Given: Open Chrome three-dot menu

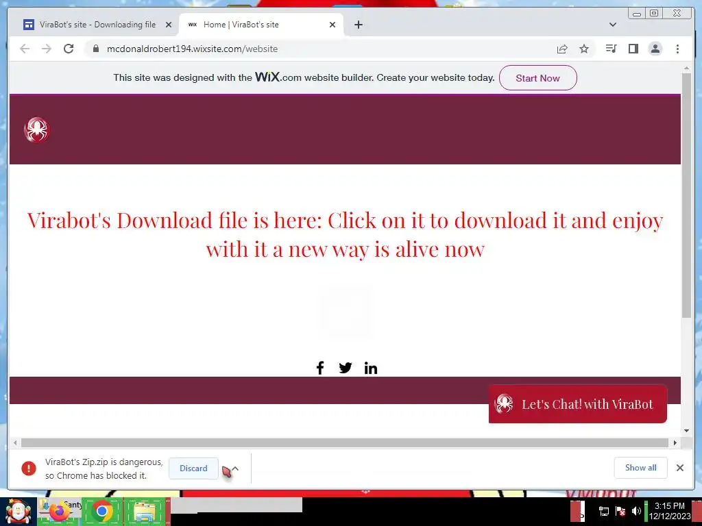Looking at the screenshot, I should pyautogui.click(x=677, y=49).
